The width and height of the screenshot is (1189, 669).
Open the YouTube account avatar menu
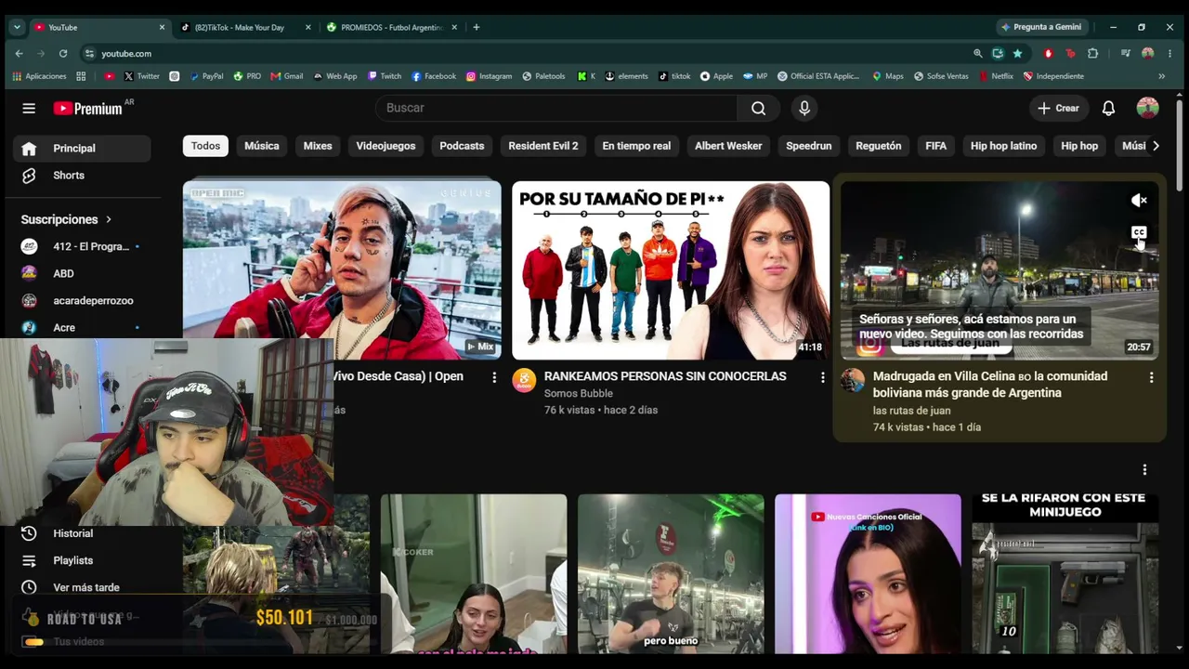(x=1147, y=108)
